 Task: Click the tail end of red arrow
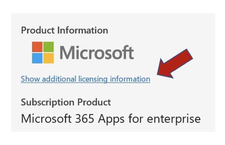tap(189, 54)
